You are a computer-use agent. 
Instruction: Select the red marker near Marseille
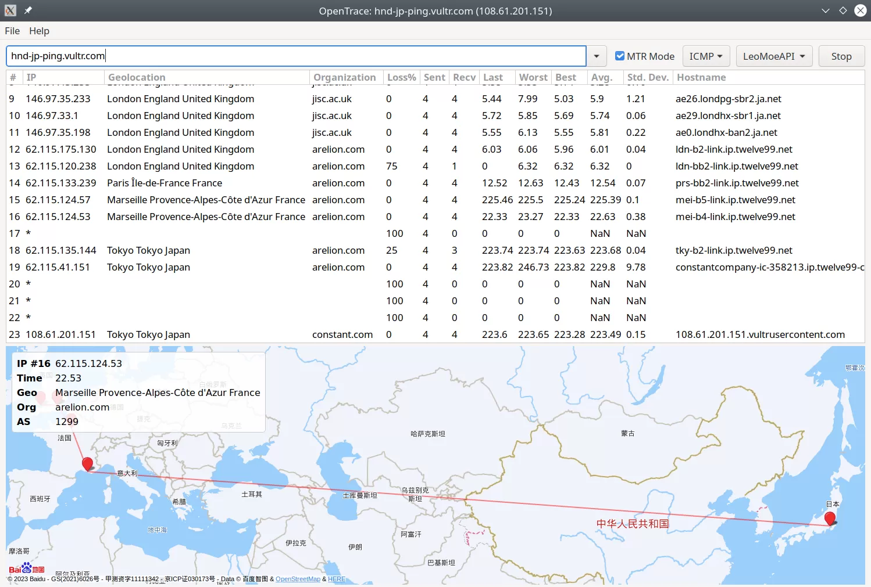click(88, 463)
